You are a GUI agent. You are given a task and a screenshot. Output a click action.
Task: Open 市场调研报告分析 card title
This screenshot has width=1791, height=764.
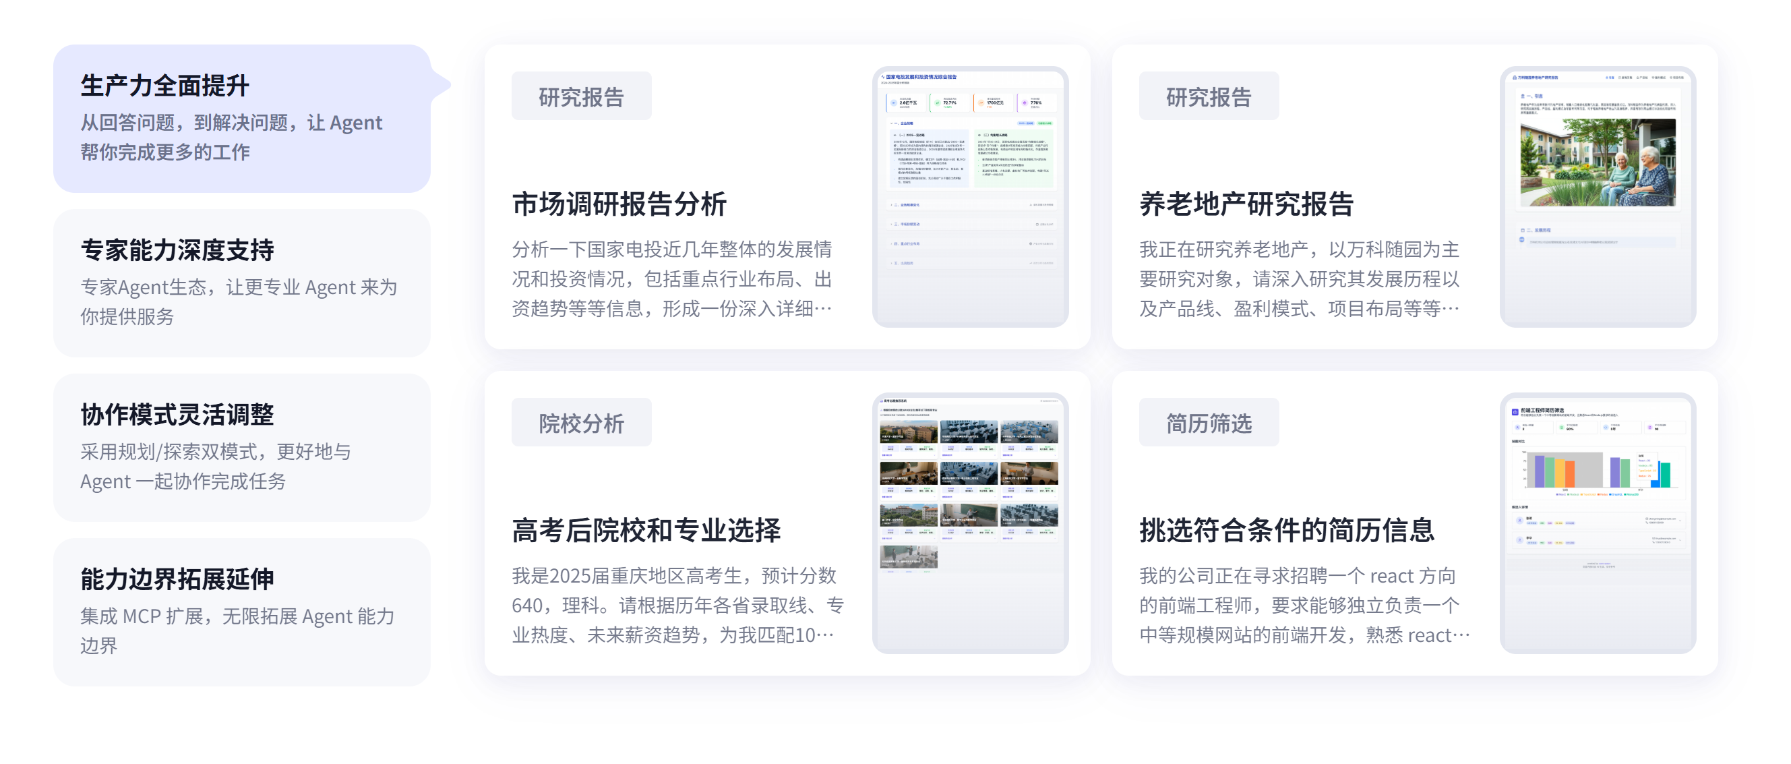coord(619,204)
